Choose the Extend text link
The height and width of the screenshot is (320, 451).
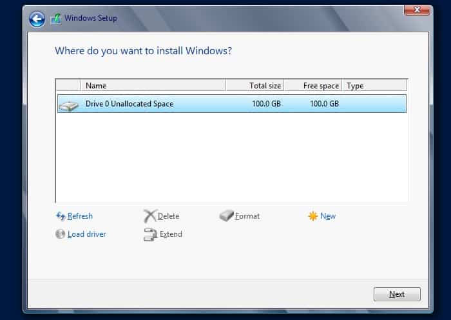pyautogui.click(x=171, y=234)
